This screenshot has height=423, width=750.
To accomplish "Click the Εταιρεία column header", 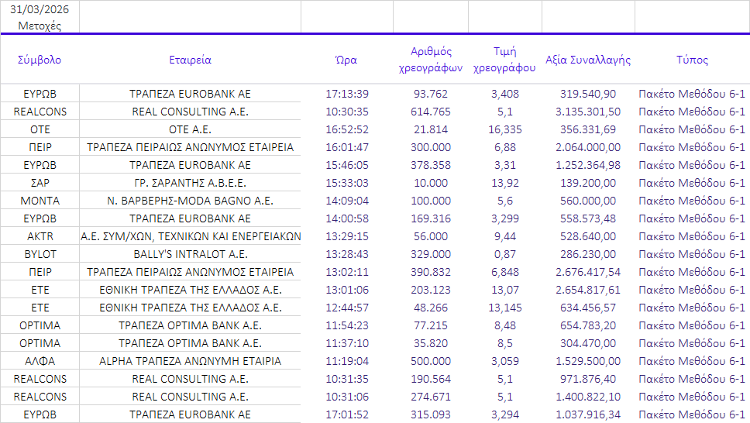I will click(190, 60).
